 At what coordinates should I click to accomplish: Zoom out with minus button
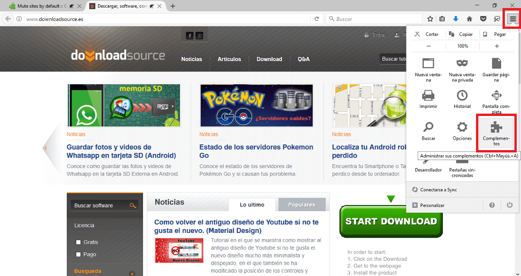click(x=429, y=46)
